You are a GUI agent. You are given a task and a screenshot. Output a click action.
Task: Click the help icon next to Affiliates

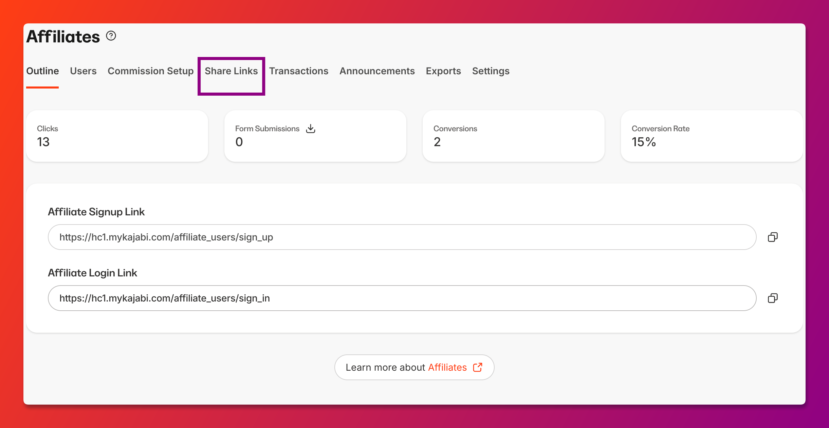click(111, 36)
